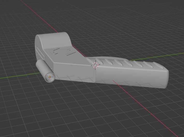
Task: Click the green axis line left of cylinder
Action: point(19,75)
